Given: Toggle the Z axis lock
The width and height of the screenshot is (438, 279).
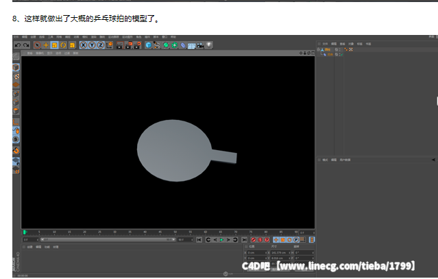Looking at the screenshot, I should pos(101,45).
